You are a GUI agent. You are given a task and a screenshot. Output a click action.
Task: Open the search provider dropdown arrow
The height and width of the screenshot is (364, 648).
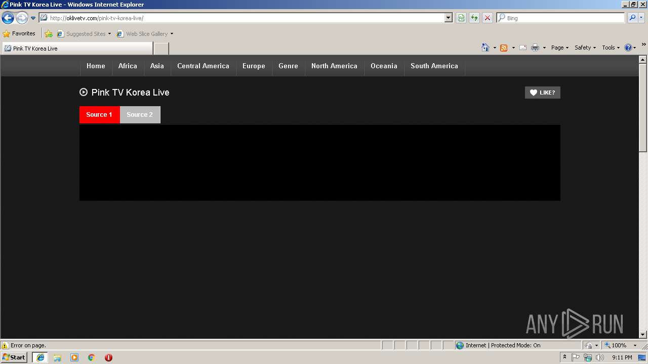(x=642, y=18)
